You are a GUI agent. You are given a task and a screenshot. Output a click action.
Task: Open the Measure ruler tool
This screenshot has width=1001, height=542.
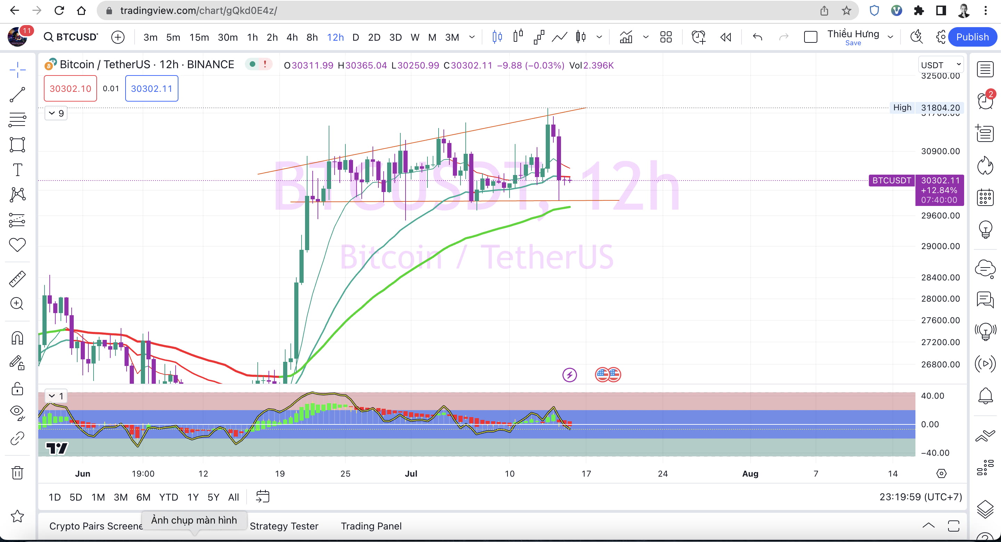tap(17, 279)
